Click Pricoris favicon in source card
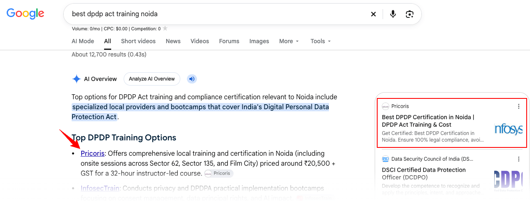Screen dimensions: 530x201 (386, 106)
